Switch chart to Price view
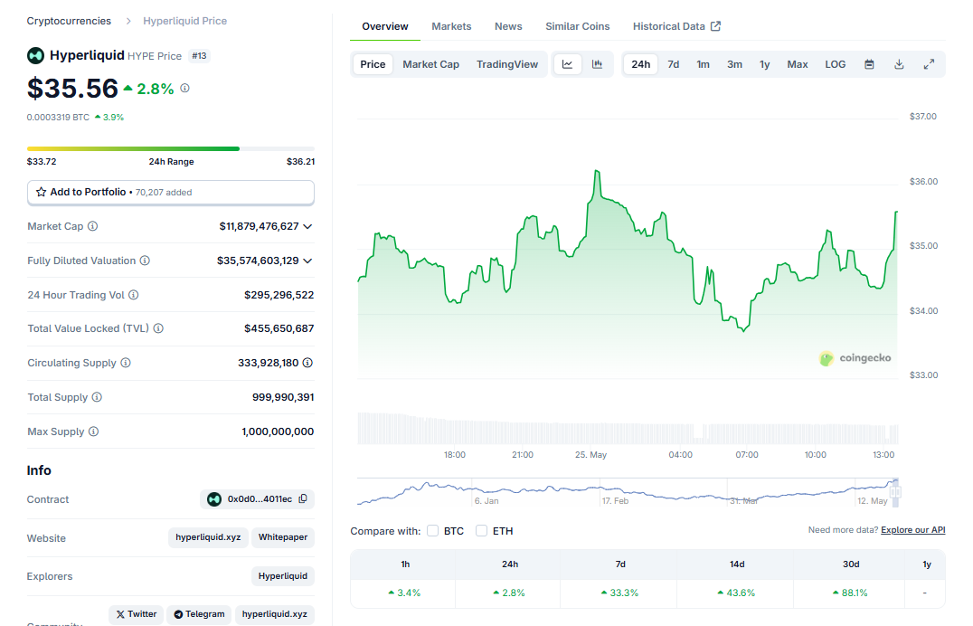Viewport: 973px width, 626px height. point(373,64)
